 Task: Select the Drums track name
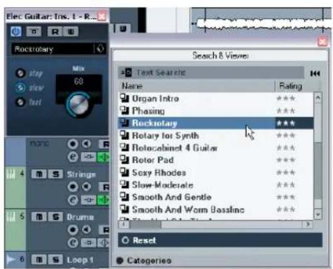(x=80, y=217)
